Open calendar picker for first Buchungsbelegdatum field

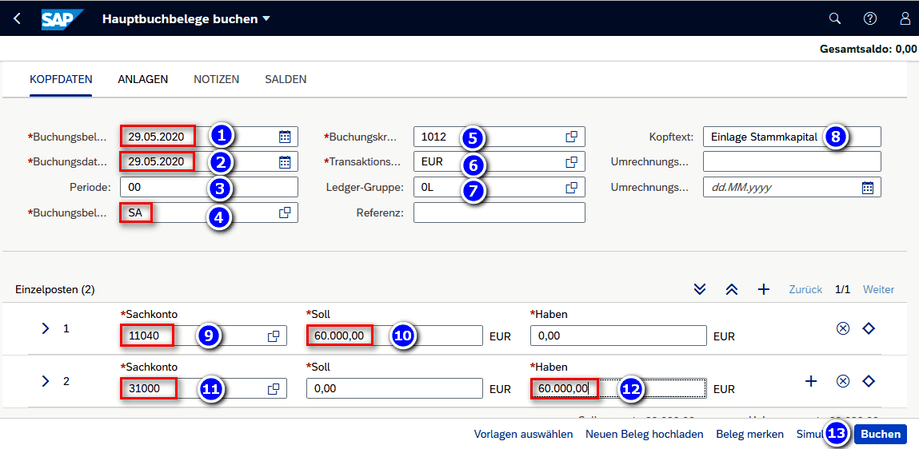tap(285, 137)
